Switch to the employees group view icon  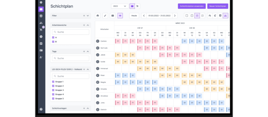click(226, 16)
